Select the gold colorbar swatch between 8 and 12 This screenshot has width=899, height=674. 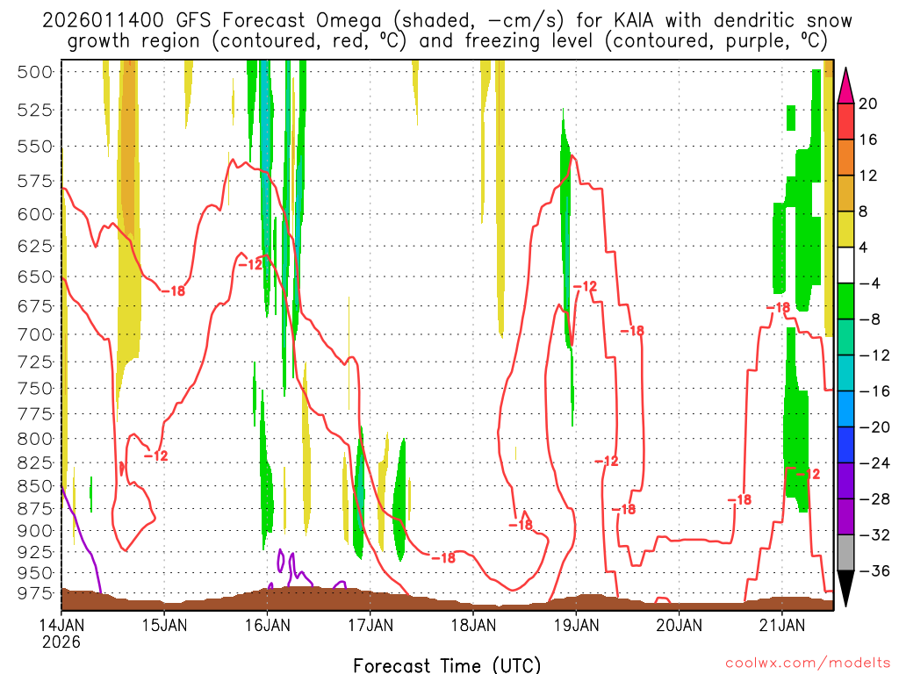pos(845,194)
